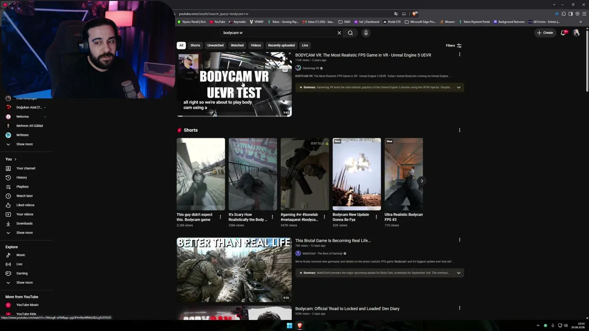Open Liked videos in the sidebar
This screenshot has width=589, height=331.
26,205
